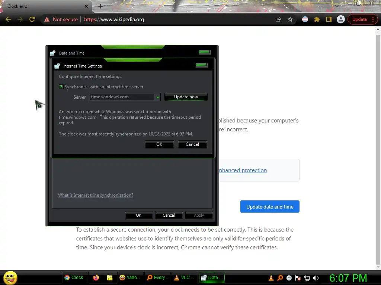This screenshot has height=285, width=381.
Task: Switch to the VLC taskbar item
Action: (185, 278)
